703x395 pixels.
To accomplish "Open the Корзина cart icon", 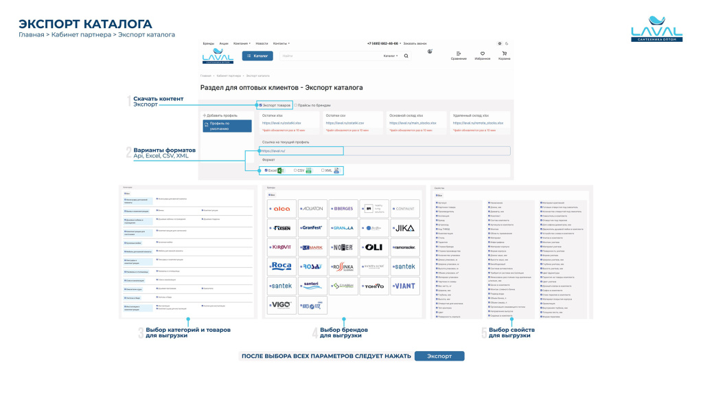I will 504,54.
